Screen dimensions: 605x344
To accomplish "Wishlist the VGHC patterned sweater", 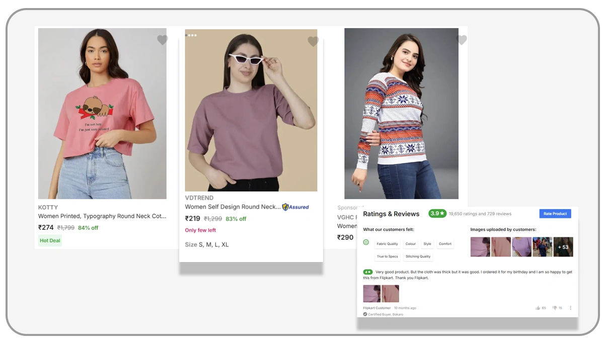I will 462,40.
